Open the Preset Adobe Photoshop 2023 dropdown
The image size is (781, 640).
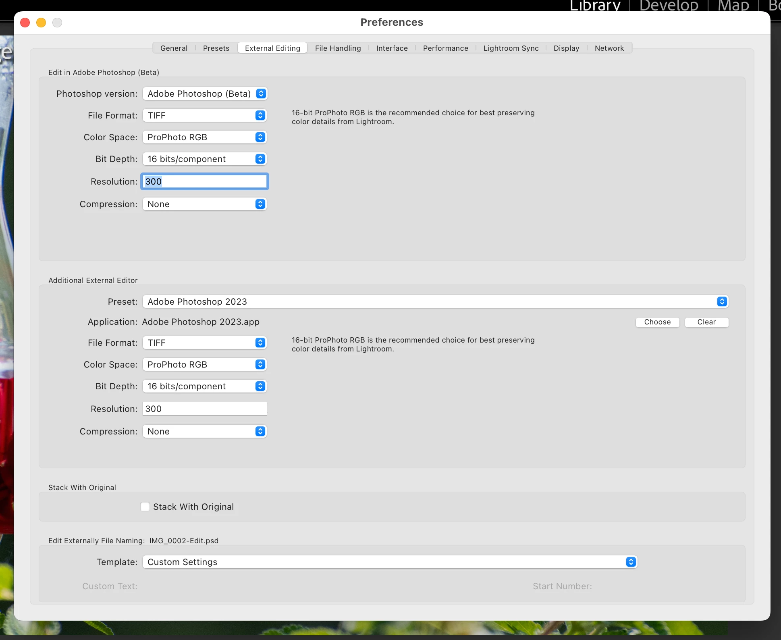(435, 301)
